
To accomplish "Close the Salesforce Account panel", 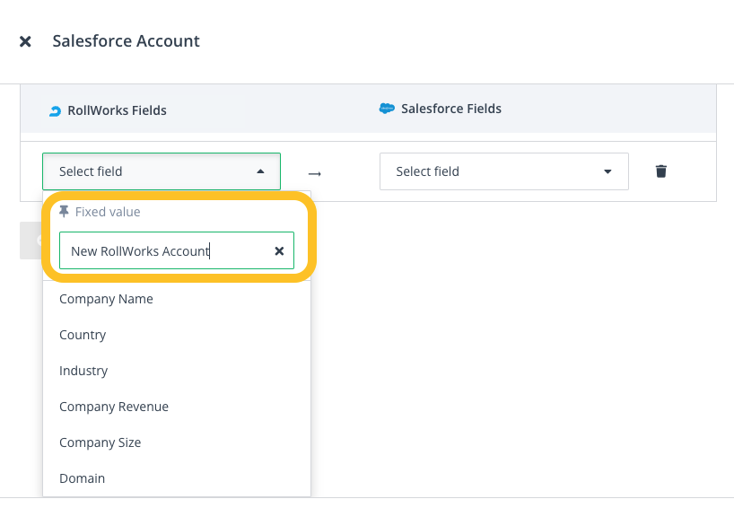I will pos(25,41).
